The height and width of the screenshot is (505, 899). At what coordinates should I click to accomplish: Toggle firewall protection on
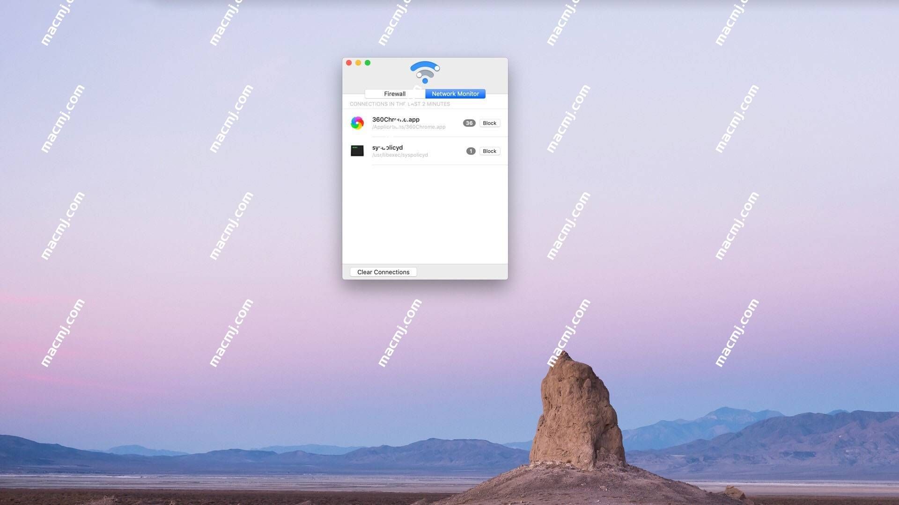[x=395, y=94]
